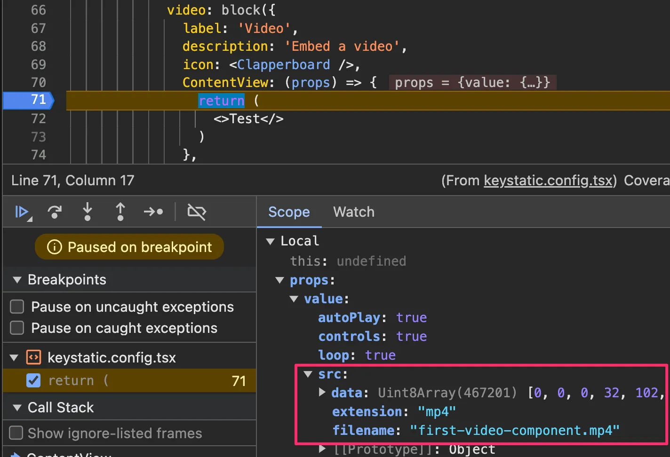Image resolution: width=670 pixels, height=457 pixels.
Task: Click the Step into function arrow icon
Action: pyautogui.click(x=88, y=212)
